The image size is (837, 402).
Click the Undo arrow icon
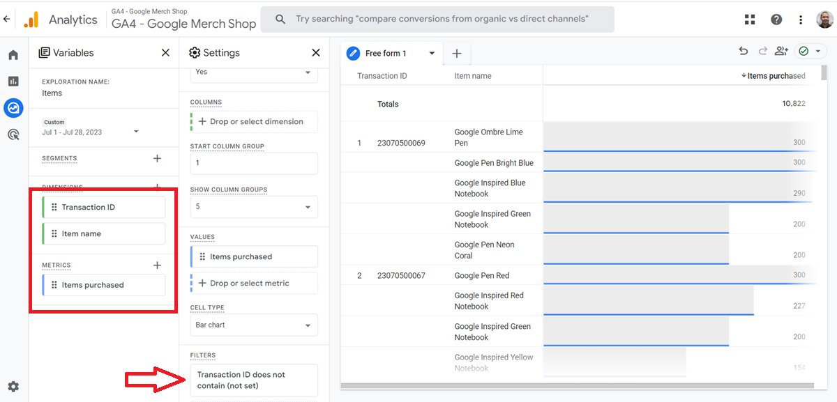[x=744, y=51]
